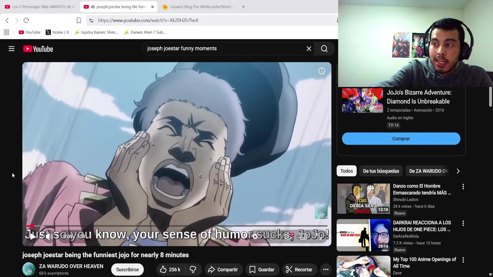Play the video with the play button
The image size is (493, 277).
point(32,236)
